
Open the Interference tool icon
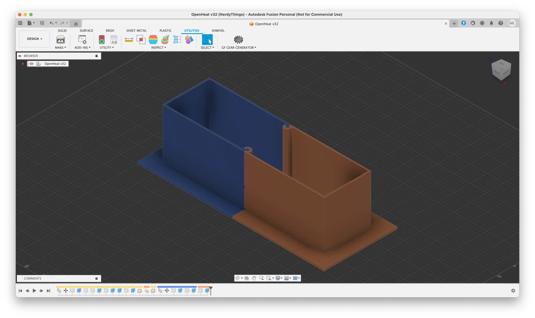tap(141, 40)
